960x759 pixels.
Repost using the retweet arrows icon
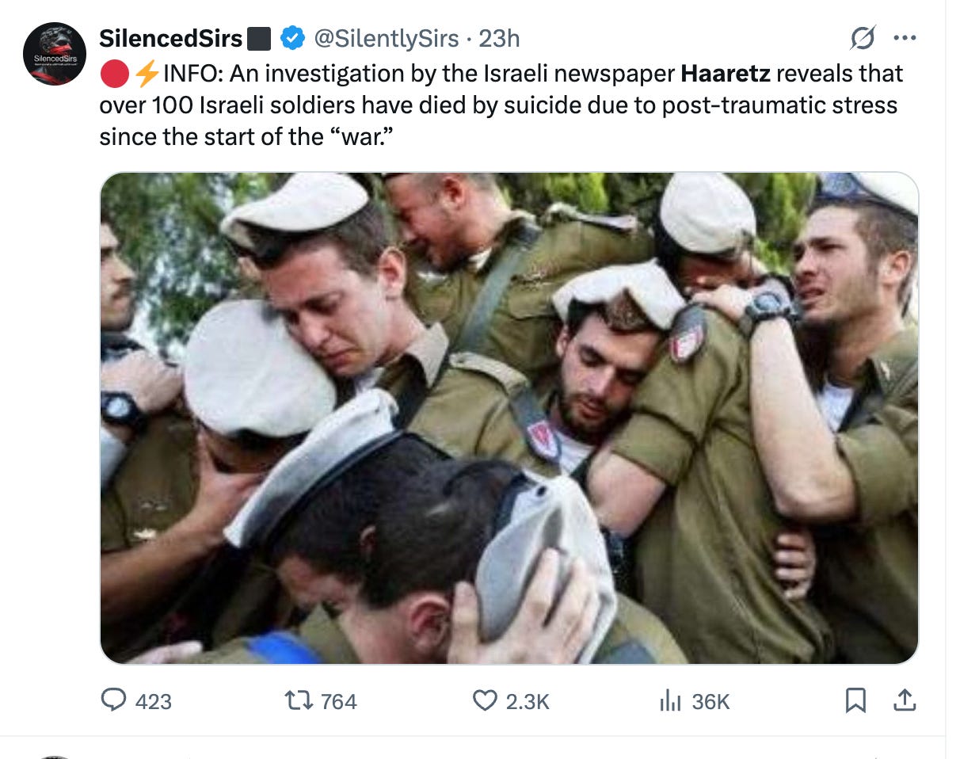point(299,700)
